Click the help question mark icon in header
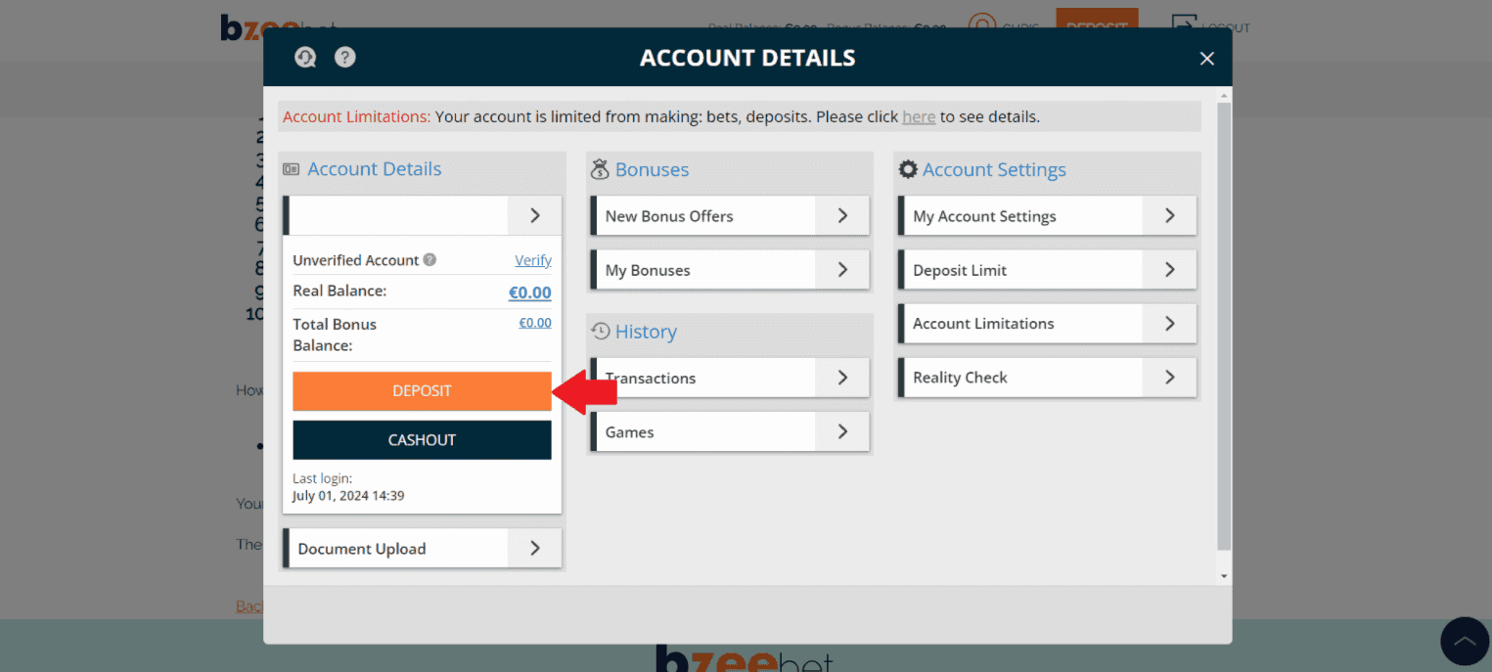The image size is (1492, 672). point(344,58)
